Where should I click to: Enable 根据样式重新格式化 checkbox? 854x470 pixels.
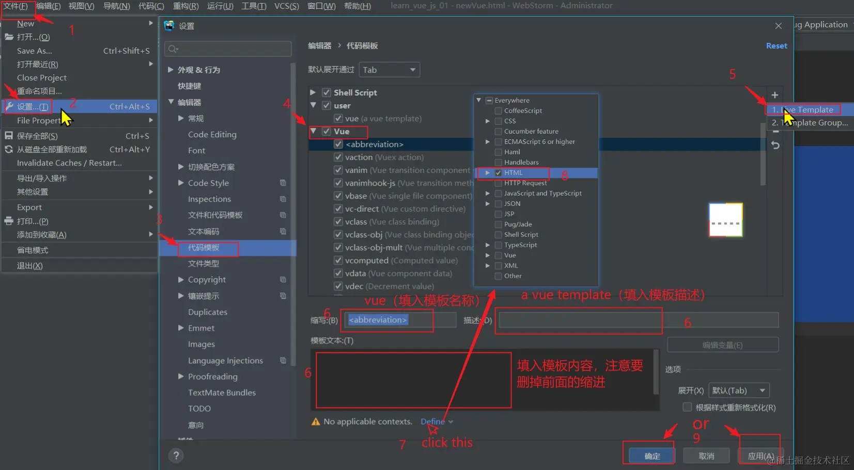pos(687,407)
